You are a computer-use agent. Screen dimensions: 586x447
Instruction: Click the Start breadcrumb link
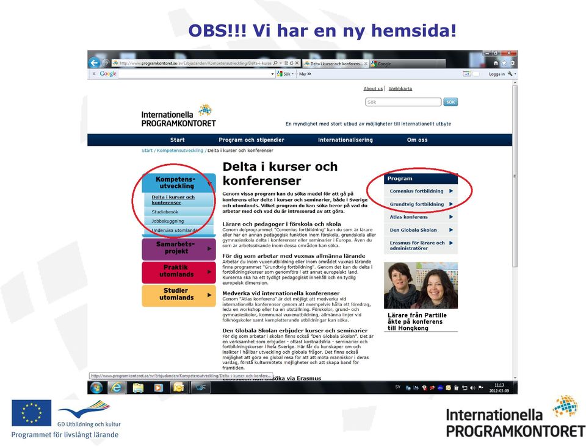(x=147, y=151)
